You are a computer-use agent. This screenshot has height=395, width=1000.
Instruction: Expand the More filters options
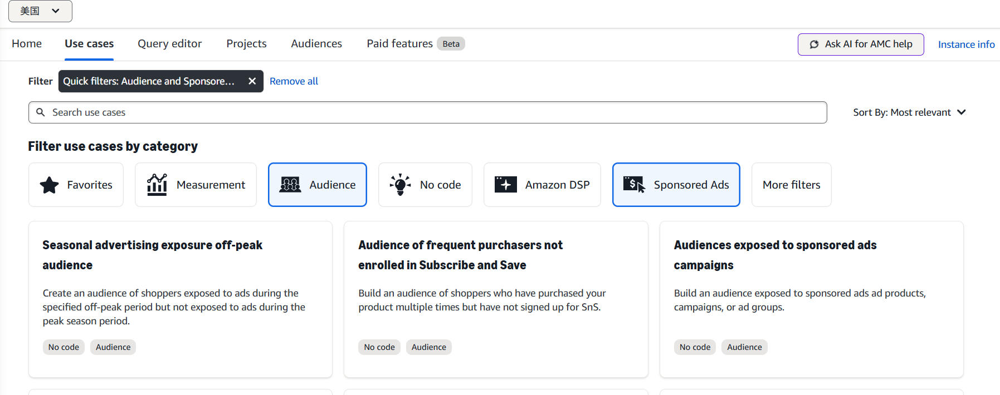(791, 185)
